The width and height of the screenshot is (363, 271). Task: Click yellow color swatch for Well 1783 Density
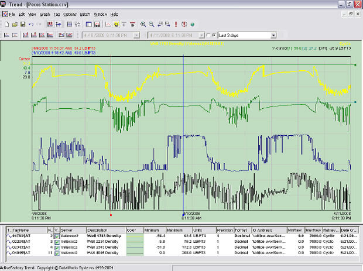pyautogui.click(x=135, y=236)
